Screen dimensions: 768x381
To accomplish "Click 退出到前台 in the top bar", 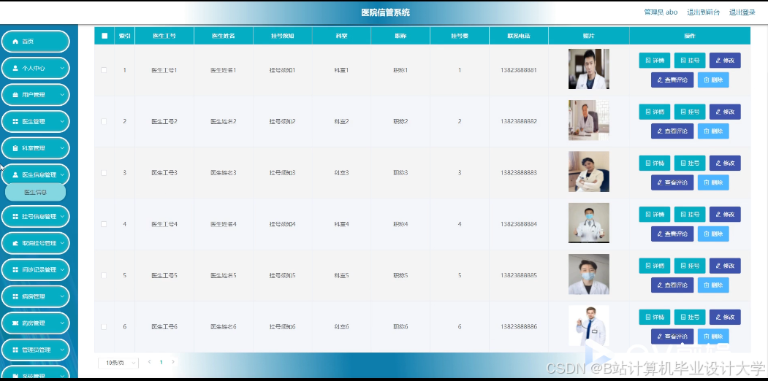I will pos(704,12).
